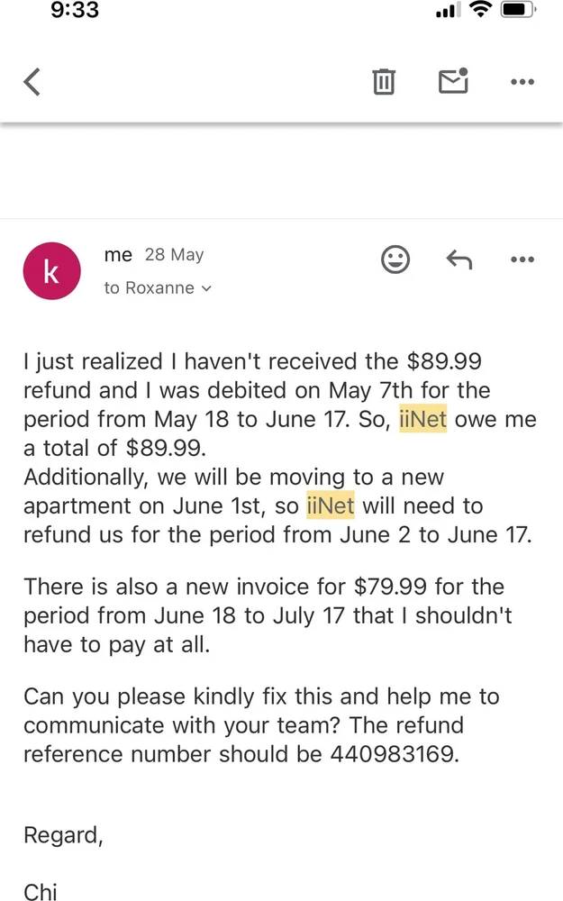The height and width of the screenshot is (901, 563).
Task: Tap the second highlighted 'iiNet' before 'will need'
Action: click(331, 505)
